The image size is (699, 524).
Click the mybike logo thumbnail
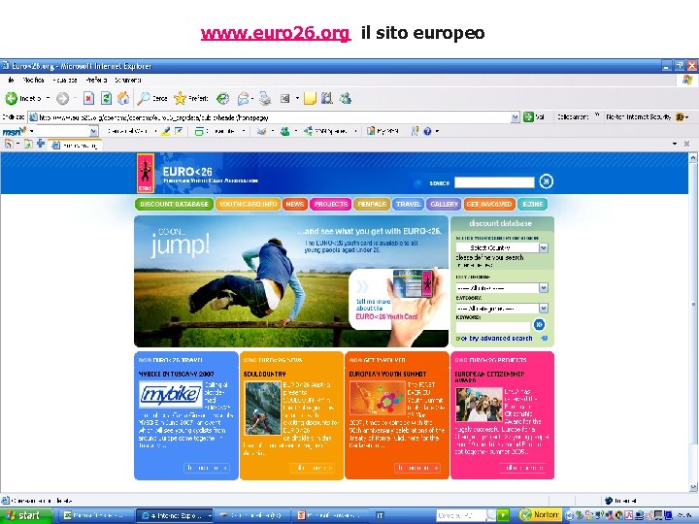pyautogui.click(x=171, y=395)
